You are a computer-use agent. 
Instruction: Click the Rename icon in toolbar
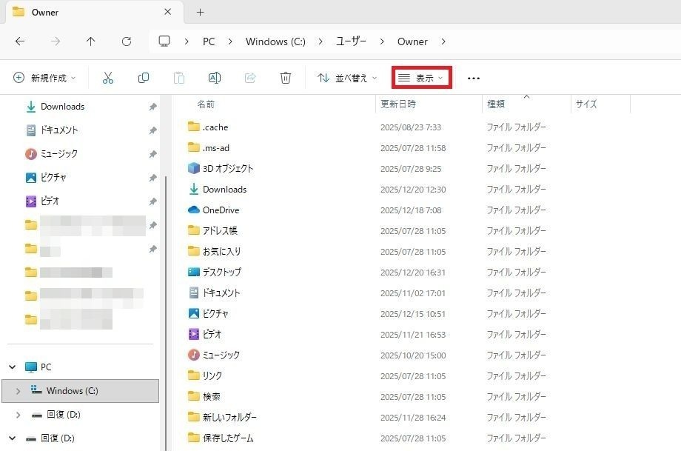point(215,78)
